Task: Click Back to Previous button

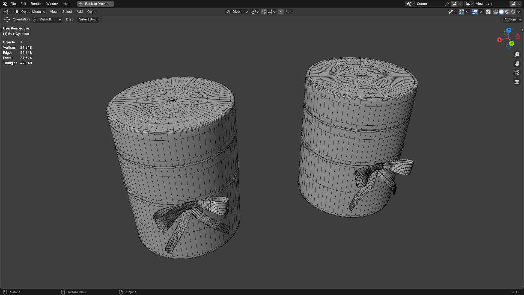Action: (x=96, y=4)
